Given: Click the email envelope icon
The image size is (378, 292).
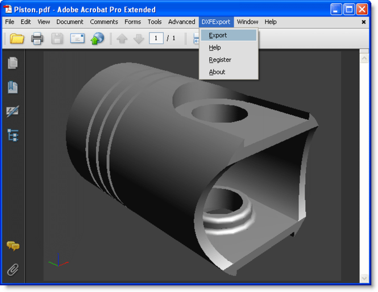Looking at the screenshot, I should [77, 38].
